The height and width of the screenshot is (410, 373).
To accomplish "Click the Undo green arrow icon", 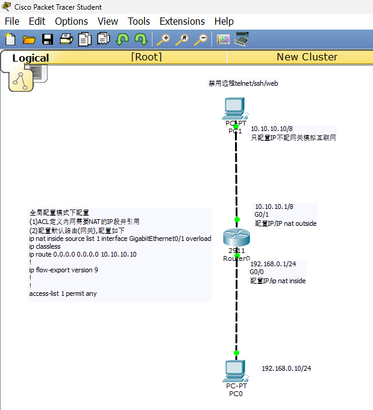I will point(122,39).
